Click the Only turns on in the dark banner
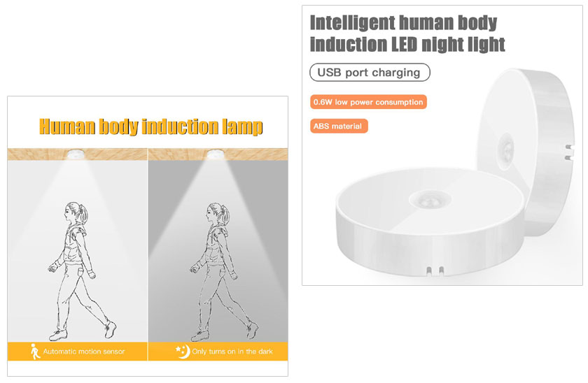588x383 pixels. tap(218, 351)
